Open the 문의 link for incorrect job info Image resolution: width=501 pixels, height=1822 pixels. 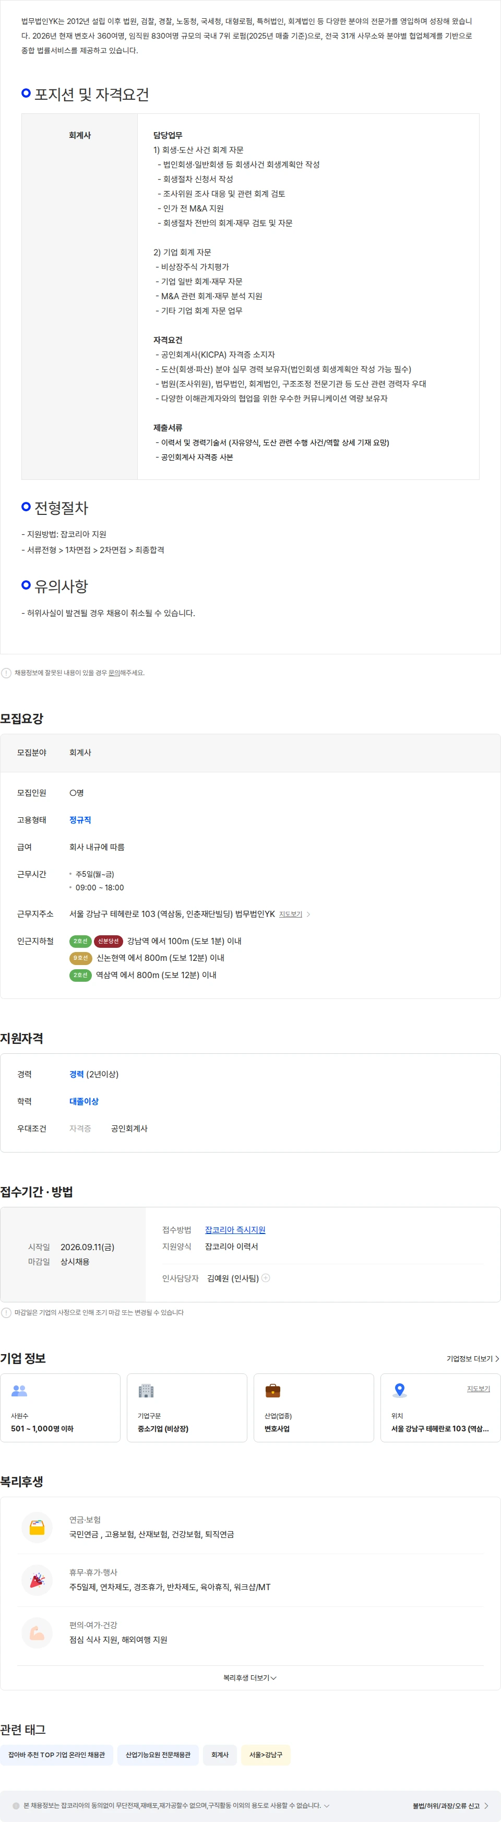113,673
